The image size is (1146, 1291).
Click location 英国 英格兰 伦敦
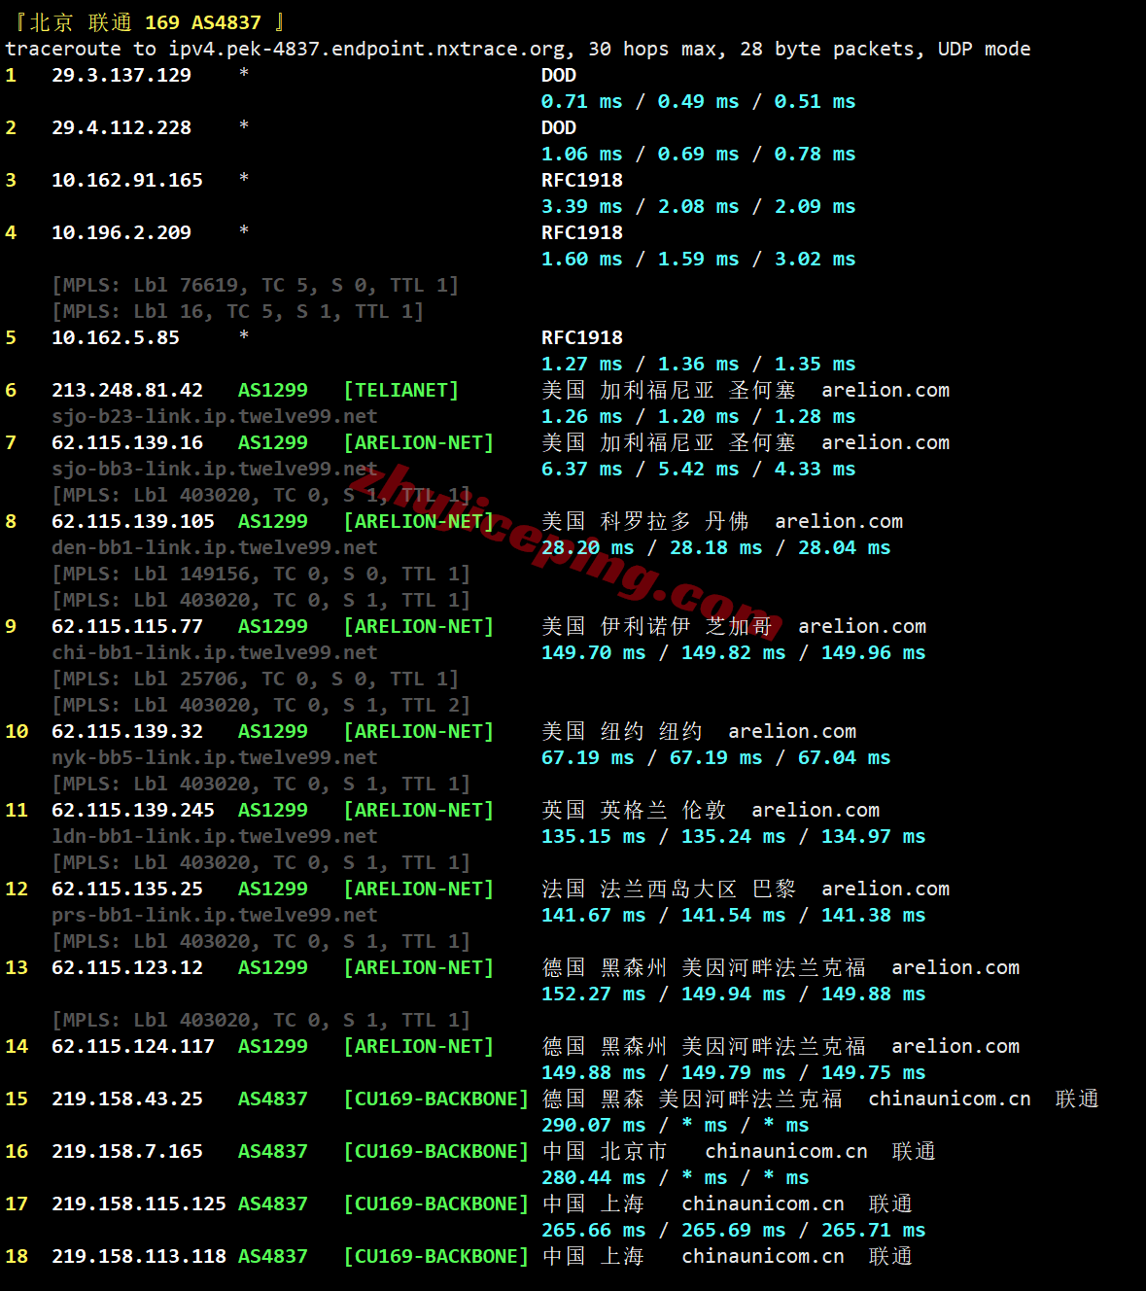634,810
